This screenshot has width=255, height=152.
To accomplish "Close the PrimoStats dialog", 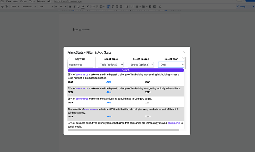I will 184,52.
